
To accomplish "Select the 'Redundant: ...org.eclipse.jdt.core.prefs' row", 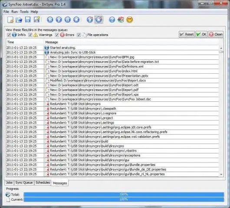I will pos(112,127).
